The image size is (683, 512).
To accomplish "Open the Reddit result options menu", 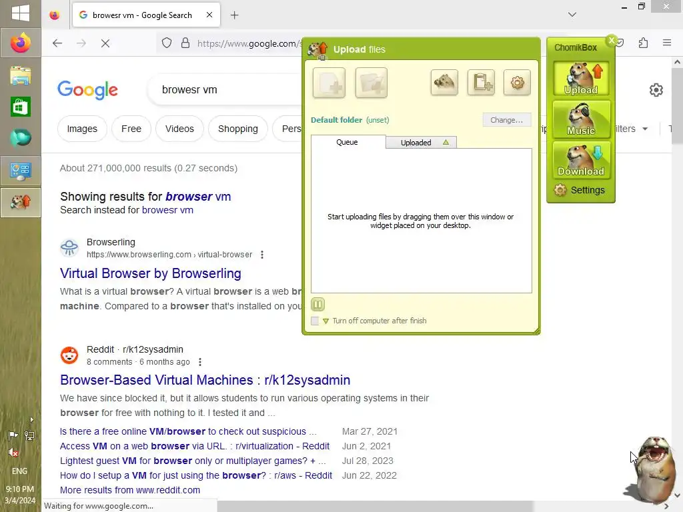I will [x=199, y=362].
